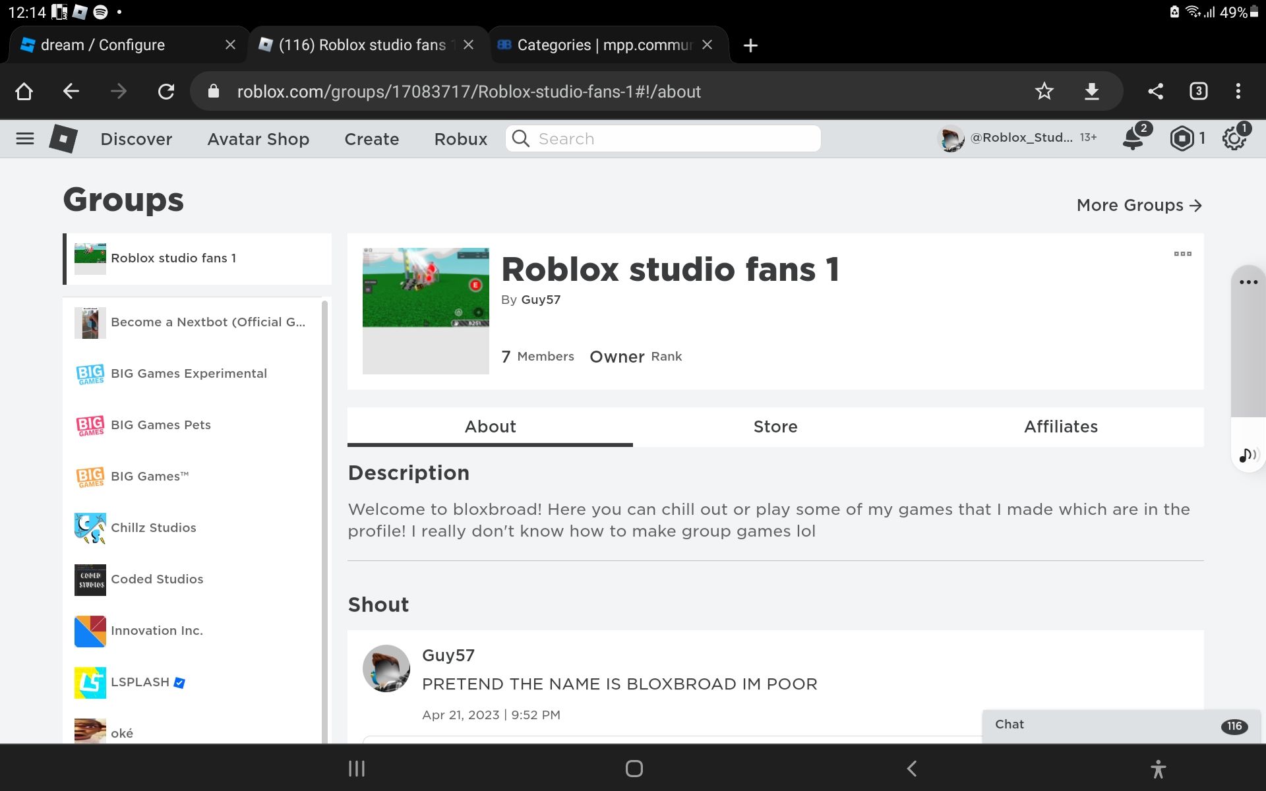Click the search magnifier icon
The height and width of the screenshot is (791, 1266).
521,138
